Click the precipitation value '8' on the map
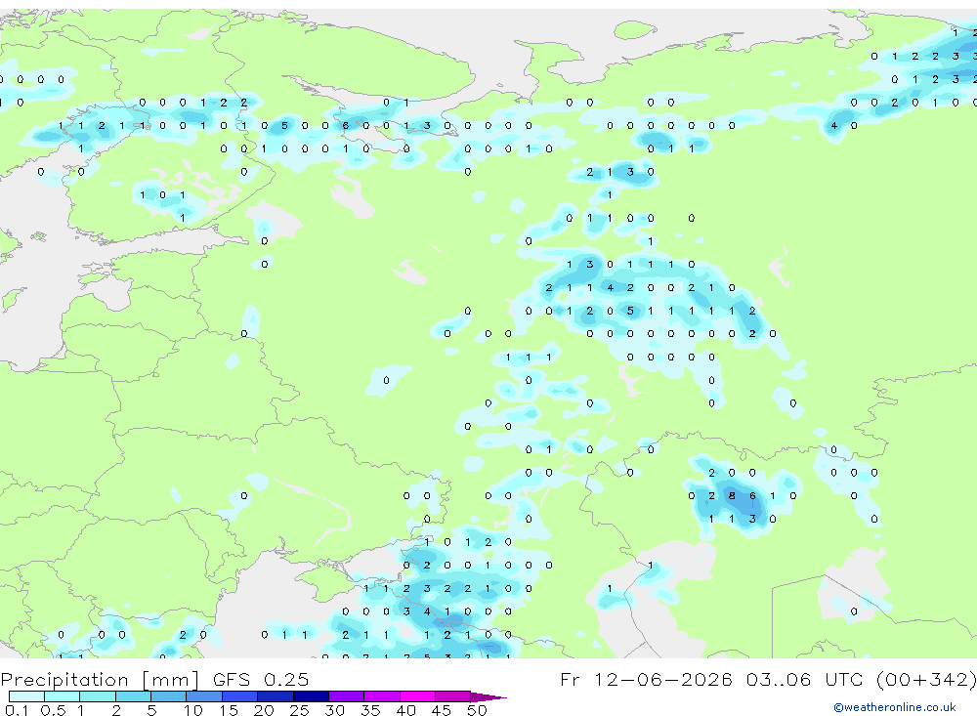The image size is (977, 716). [x=732, y=496]
